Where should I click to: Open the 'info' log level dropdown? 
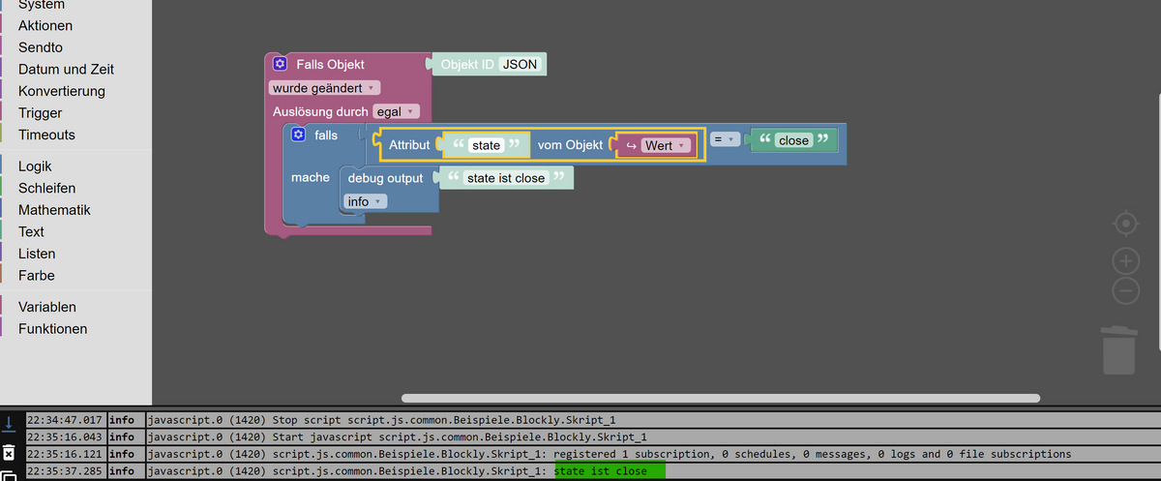(x=365, y=201)
